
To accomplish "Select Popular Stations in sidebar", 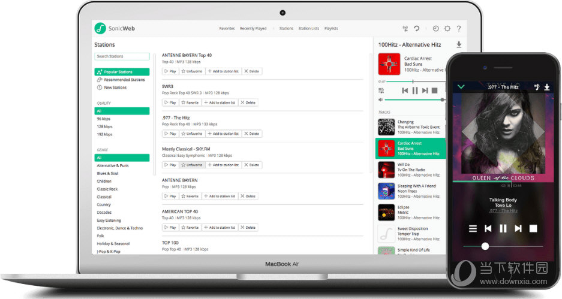I will click(x=122, y=72).
